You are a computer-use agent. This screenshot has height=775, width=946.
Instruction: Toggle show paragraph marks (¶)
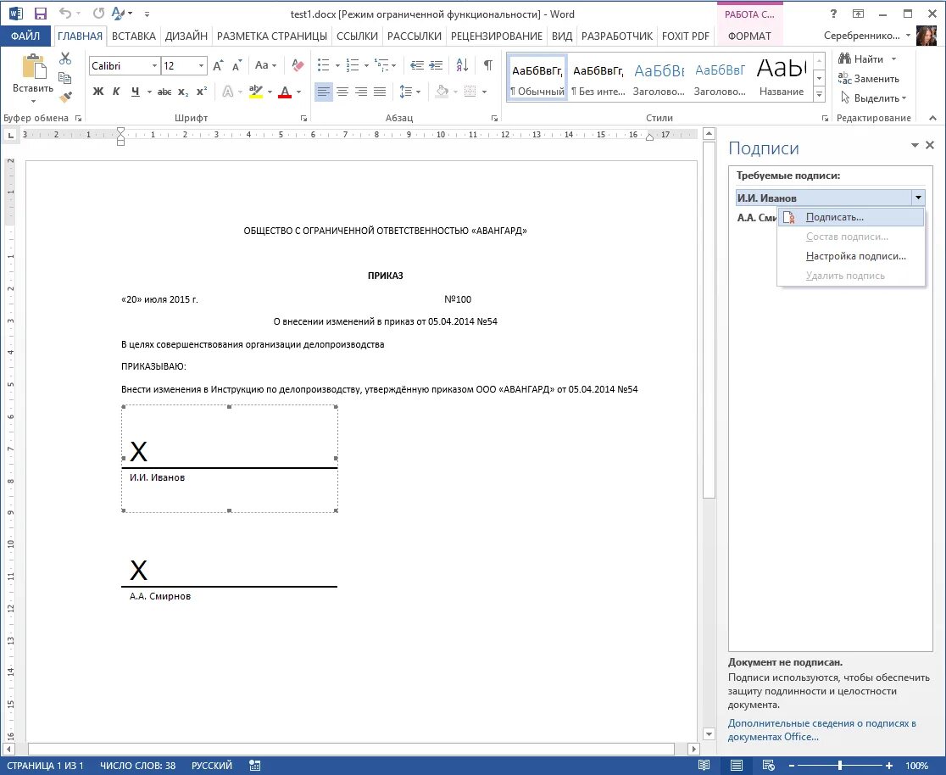pyautogui.click(x=488, y=65)
